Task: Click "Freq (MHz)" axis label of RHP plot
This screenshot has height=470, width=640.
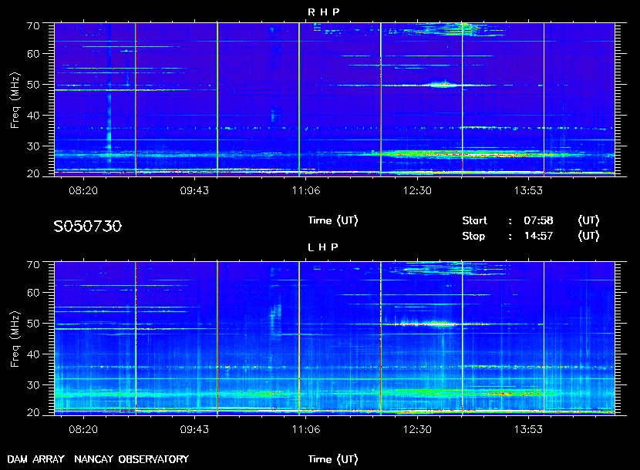Action: click(x=15, y=101)
